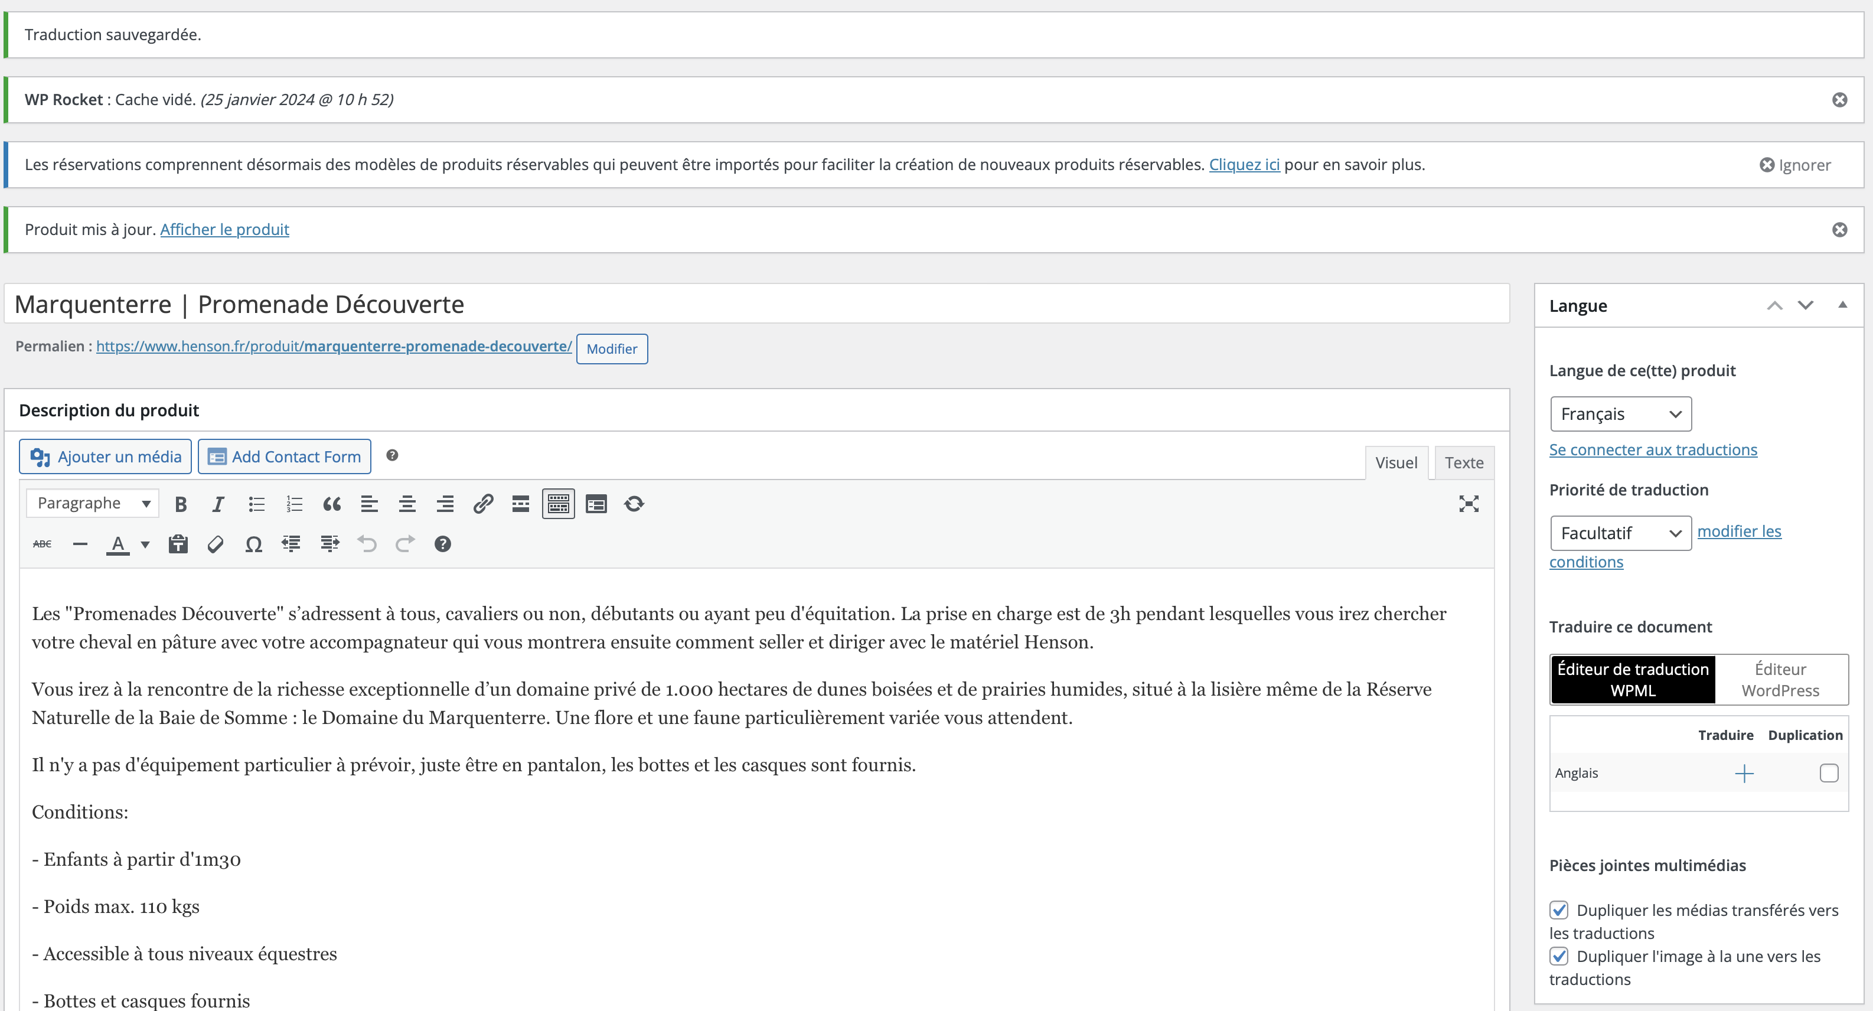Enter distraction-free fullscreen mode

point(1469,504)
